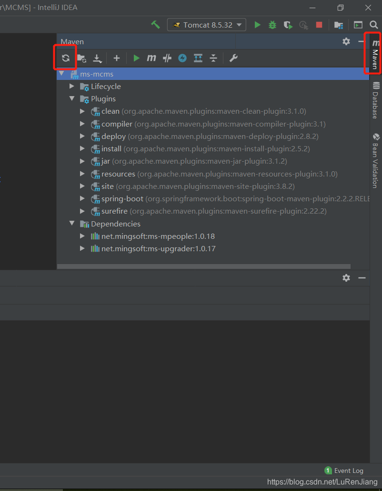
Task: Hide the bottom tool window
Action: (362, 278)
